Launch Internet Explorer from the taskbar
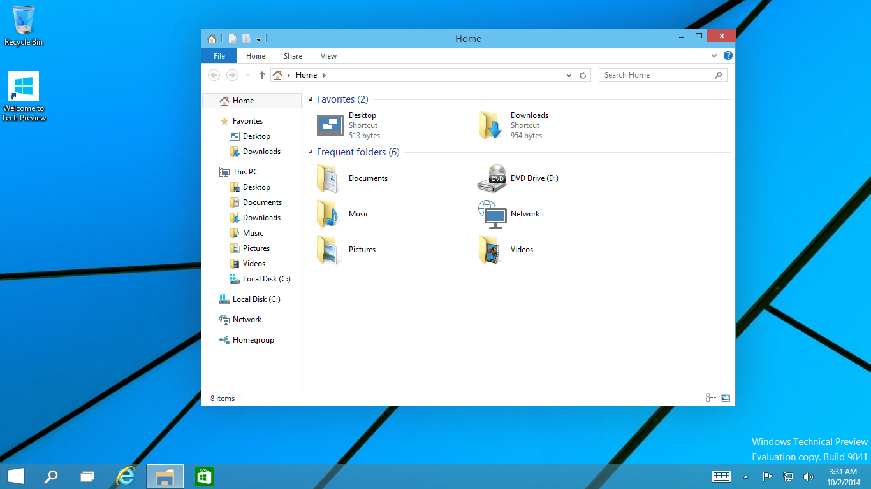 tap(126, 476)
